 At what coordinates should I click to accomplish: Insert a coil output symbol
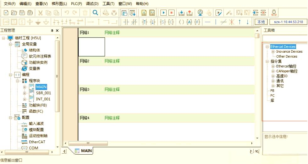click(181, 22)
